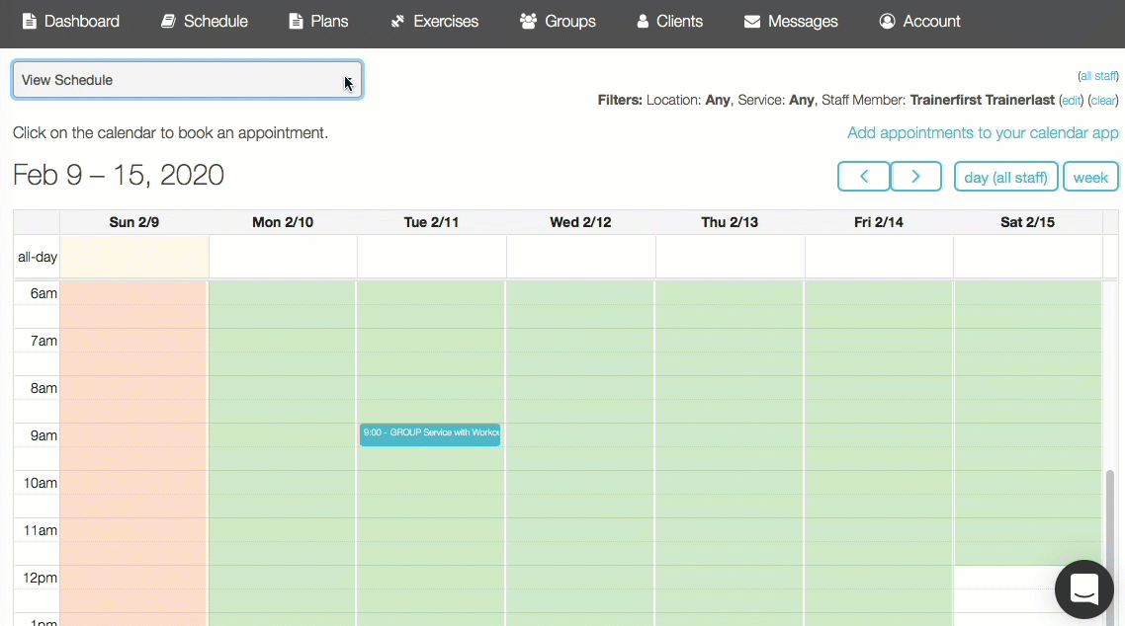This screenshot has width=1125, height=626.
Task: Click the Plans page icon
Action: (x=296, y=22)
